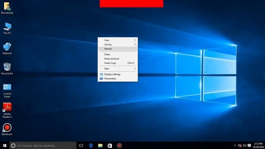
Task: Open Display settings from context menu
Action: (x=118, y=74)
